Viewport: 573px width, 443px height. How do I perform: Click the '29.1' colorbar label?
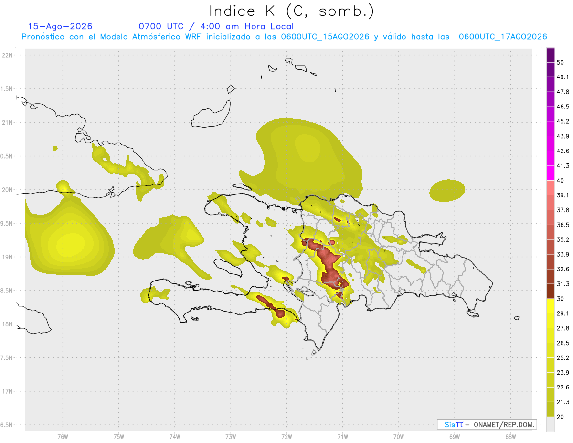pyautogui.click(x=563, y=313)
